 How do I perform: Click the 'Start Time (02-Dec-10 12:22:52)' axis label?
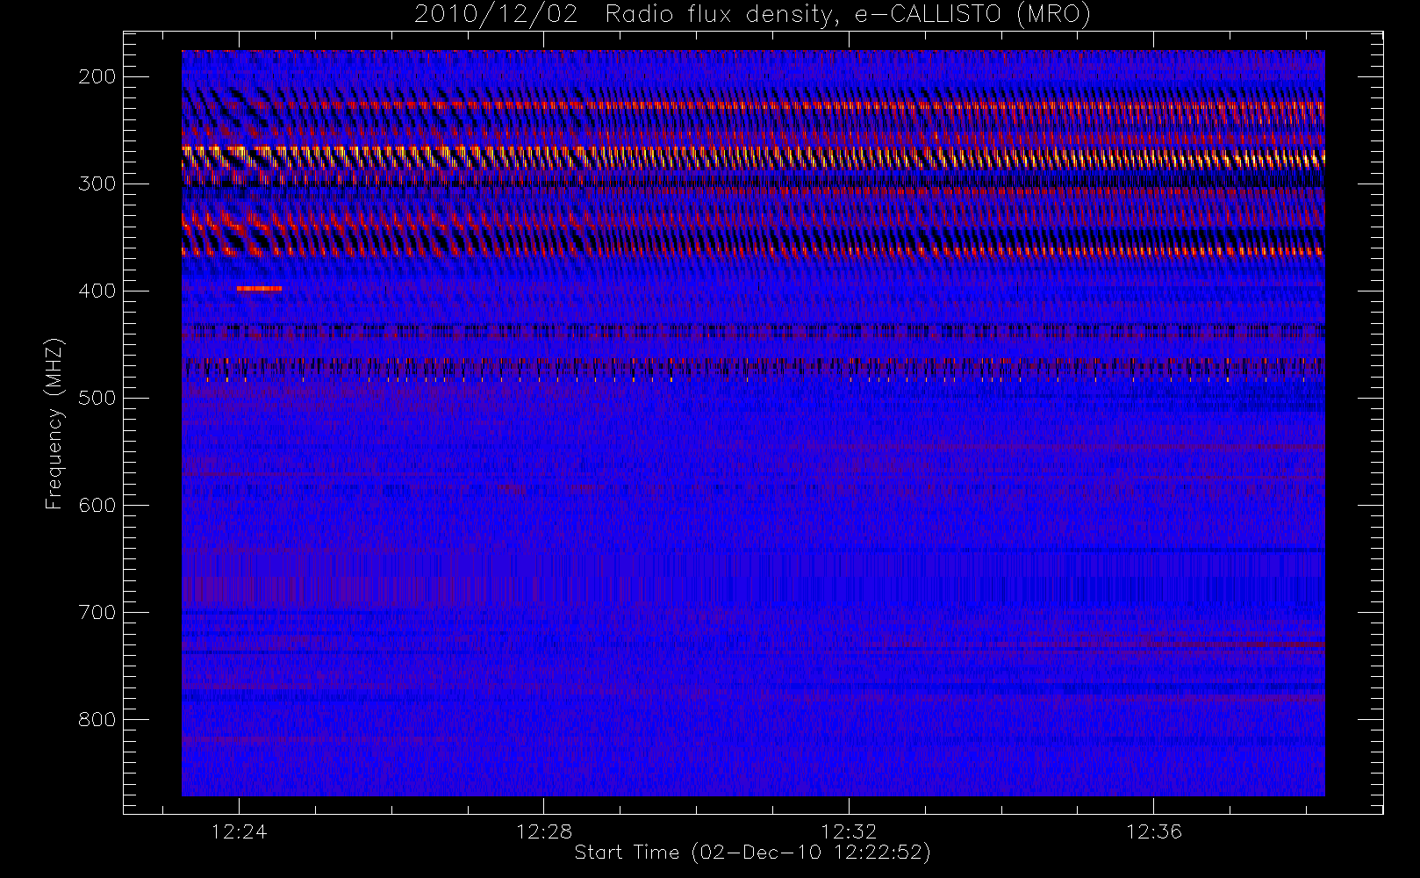752,853
